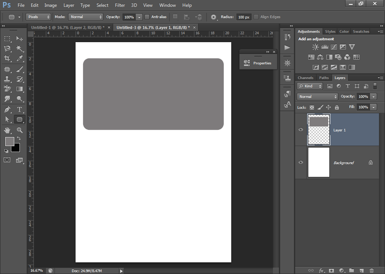This screenshot has width=385, height=274.
Task: Enable the Anti-alias checkbox
Action: (x=147, y=17)
